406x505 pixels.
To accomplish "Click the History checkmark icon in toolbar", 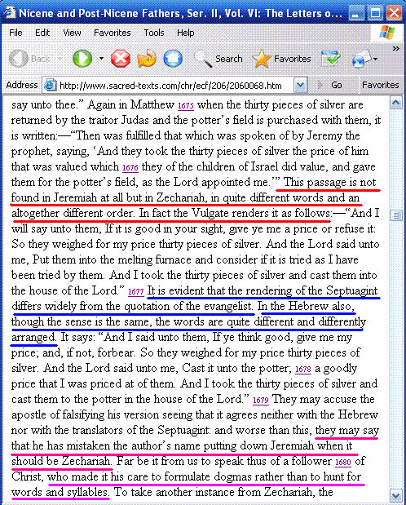I will tap(331, 59).
